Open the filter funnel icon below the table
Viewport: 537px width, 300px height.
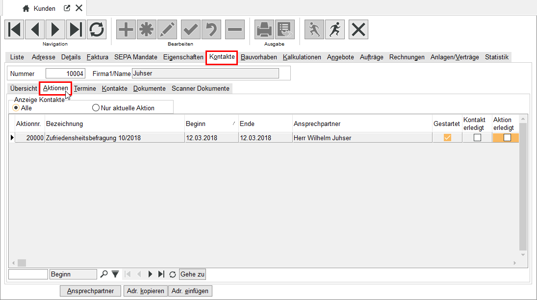point(115,275)
